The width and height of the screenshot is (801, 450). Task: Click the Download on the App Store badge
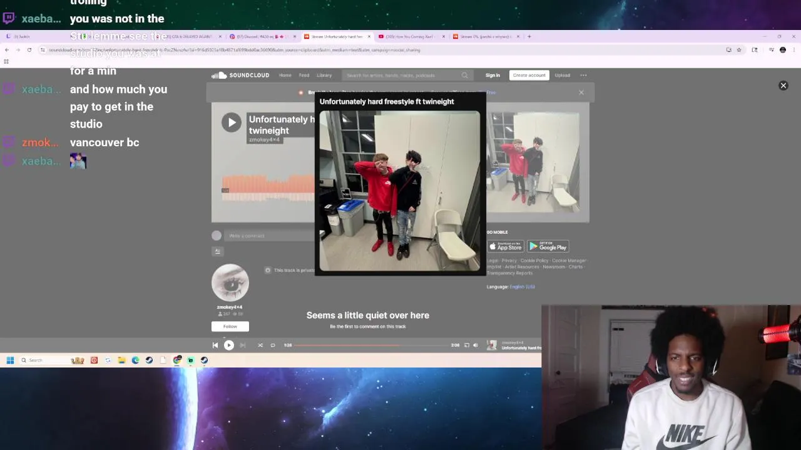click(x=506, y=246)
